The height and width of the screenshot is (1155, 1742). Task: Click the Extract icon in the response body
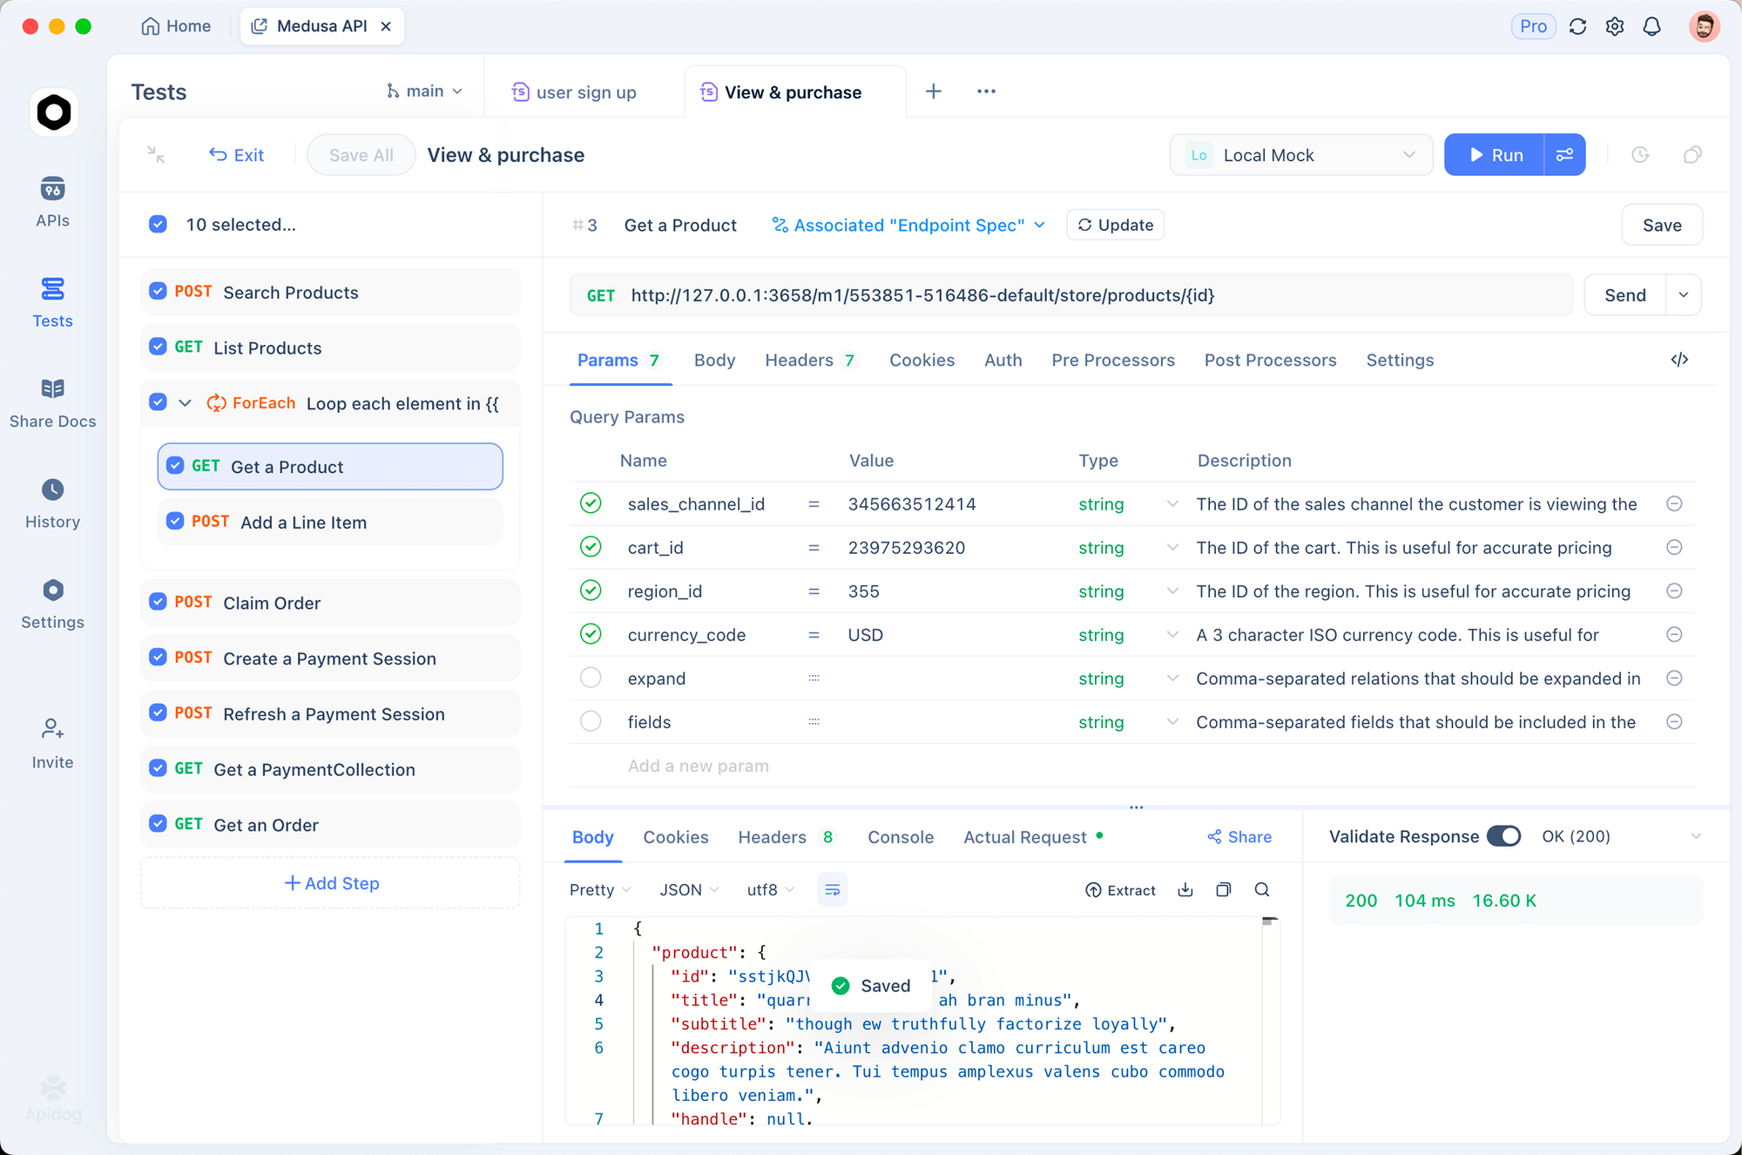click(1122, 889)
